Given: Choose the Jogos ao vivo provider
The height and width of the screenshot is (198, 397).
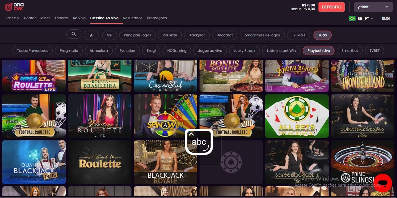Looking at the screenshot, I should (x=210, y=51).
